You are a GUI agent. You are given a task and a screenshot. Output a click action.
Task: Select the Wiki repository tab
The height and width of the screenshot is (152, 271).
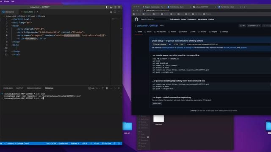(193, 32)
